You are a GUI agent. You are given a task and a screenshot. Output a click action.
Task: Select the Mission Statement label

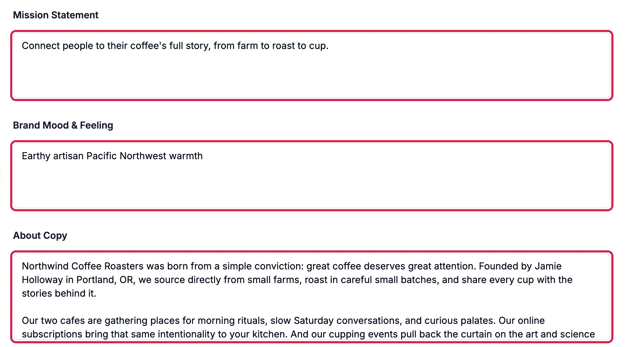55,15
